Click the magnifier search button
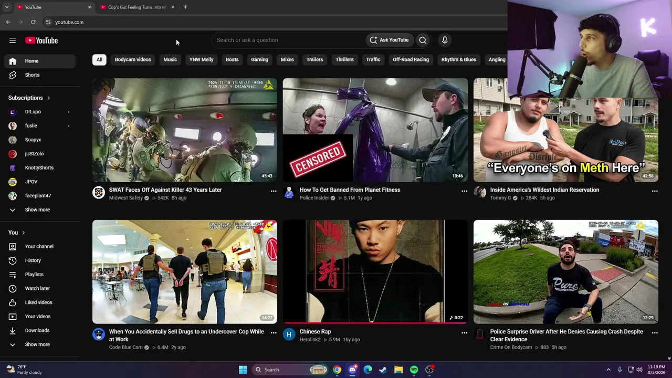This screenshot has height=378, width=672. click(x=423, y=40)
